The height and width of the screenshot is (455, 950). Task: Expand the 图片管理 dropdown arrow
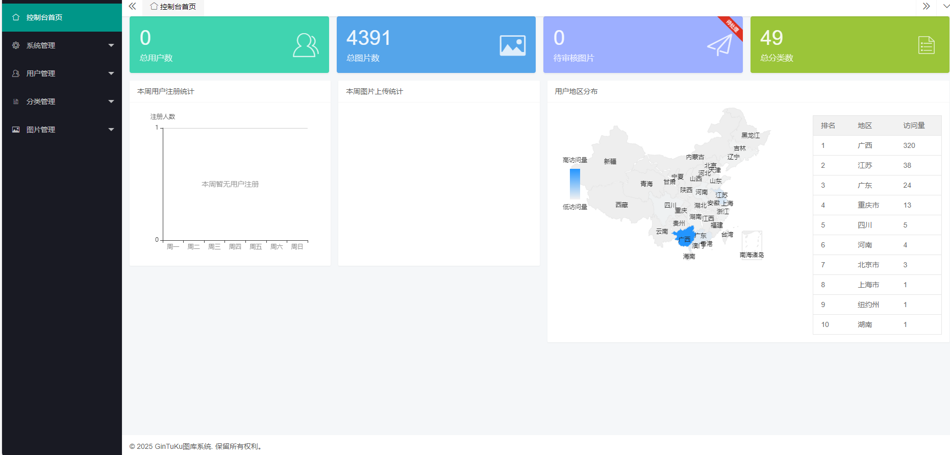click(x=111, y=130)
